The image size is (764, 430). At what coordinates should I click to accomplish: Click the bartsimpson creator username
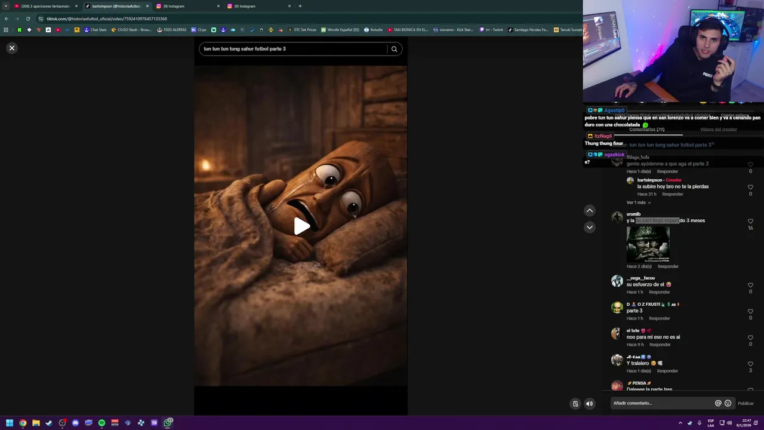pos(650,180)
